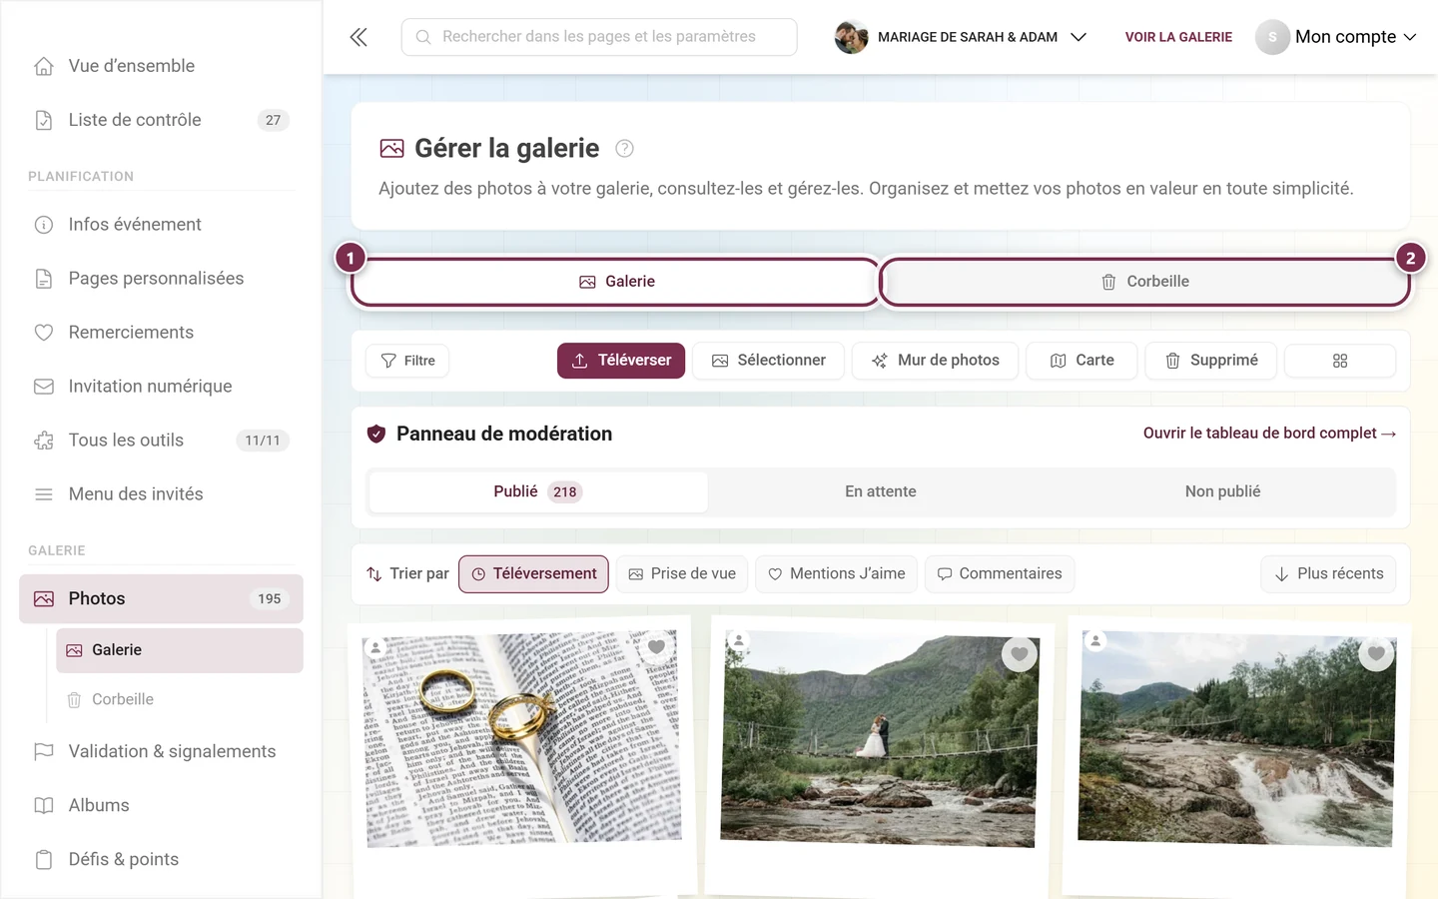Select Galerie sub-item in sidebar
1438x899 pixels.
[180, 650]
